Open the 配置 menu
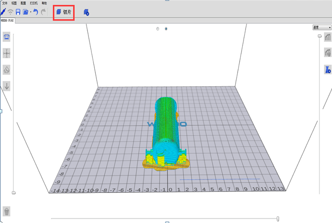 point(24,3)
